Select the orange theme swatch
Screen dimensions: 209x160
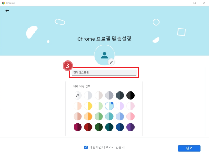click(88, 117)
